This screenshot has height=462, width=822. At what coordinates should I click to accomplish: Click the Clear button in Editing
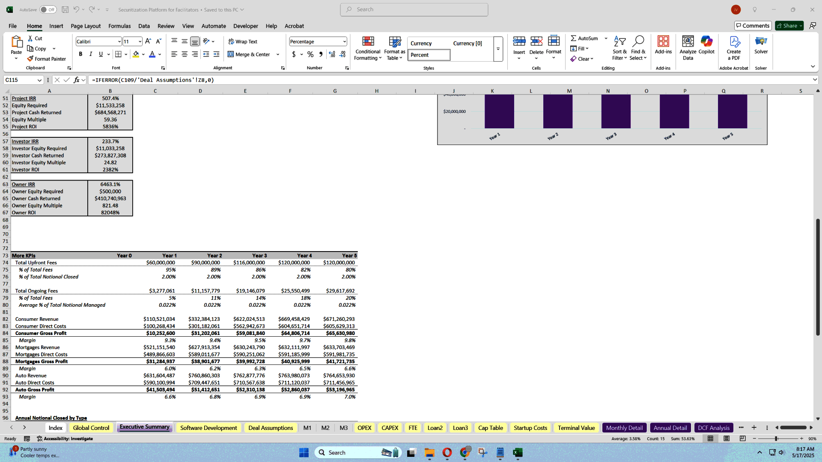coord(581,59)
